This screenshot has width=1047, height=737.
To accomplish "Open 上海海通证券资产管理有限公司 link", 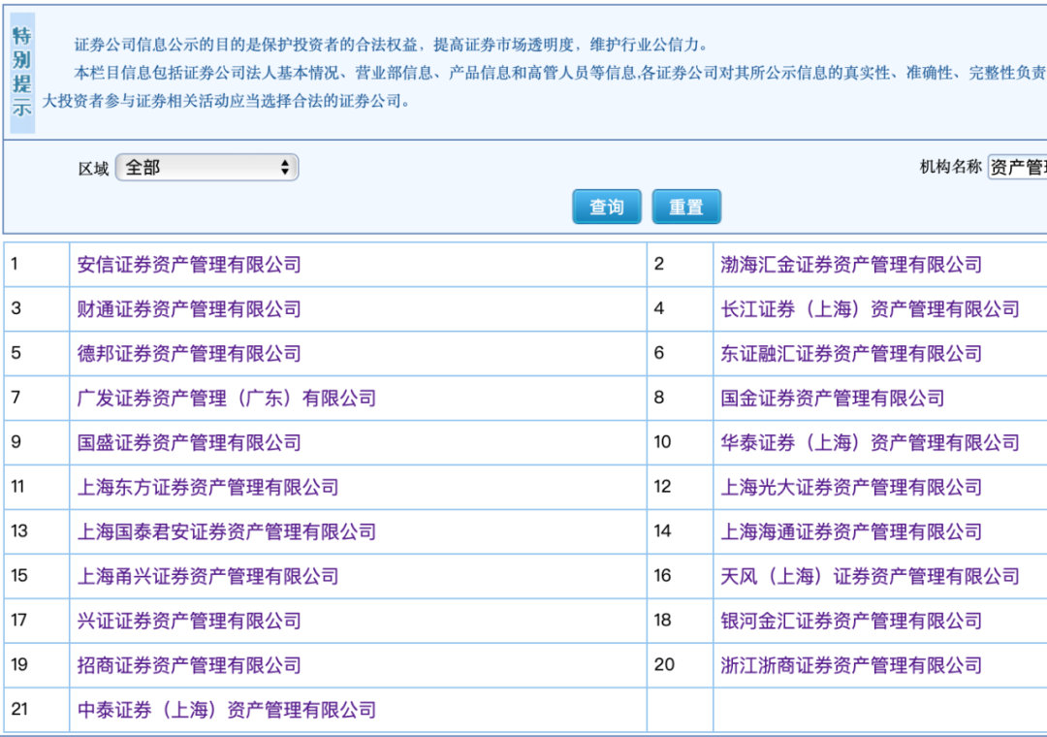I will [851, 531].
